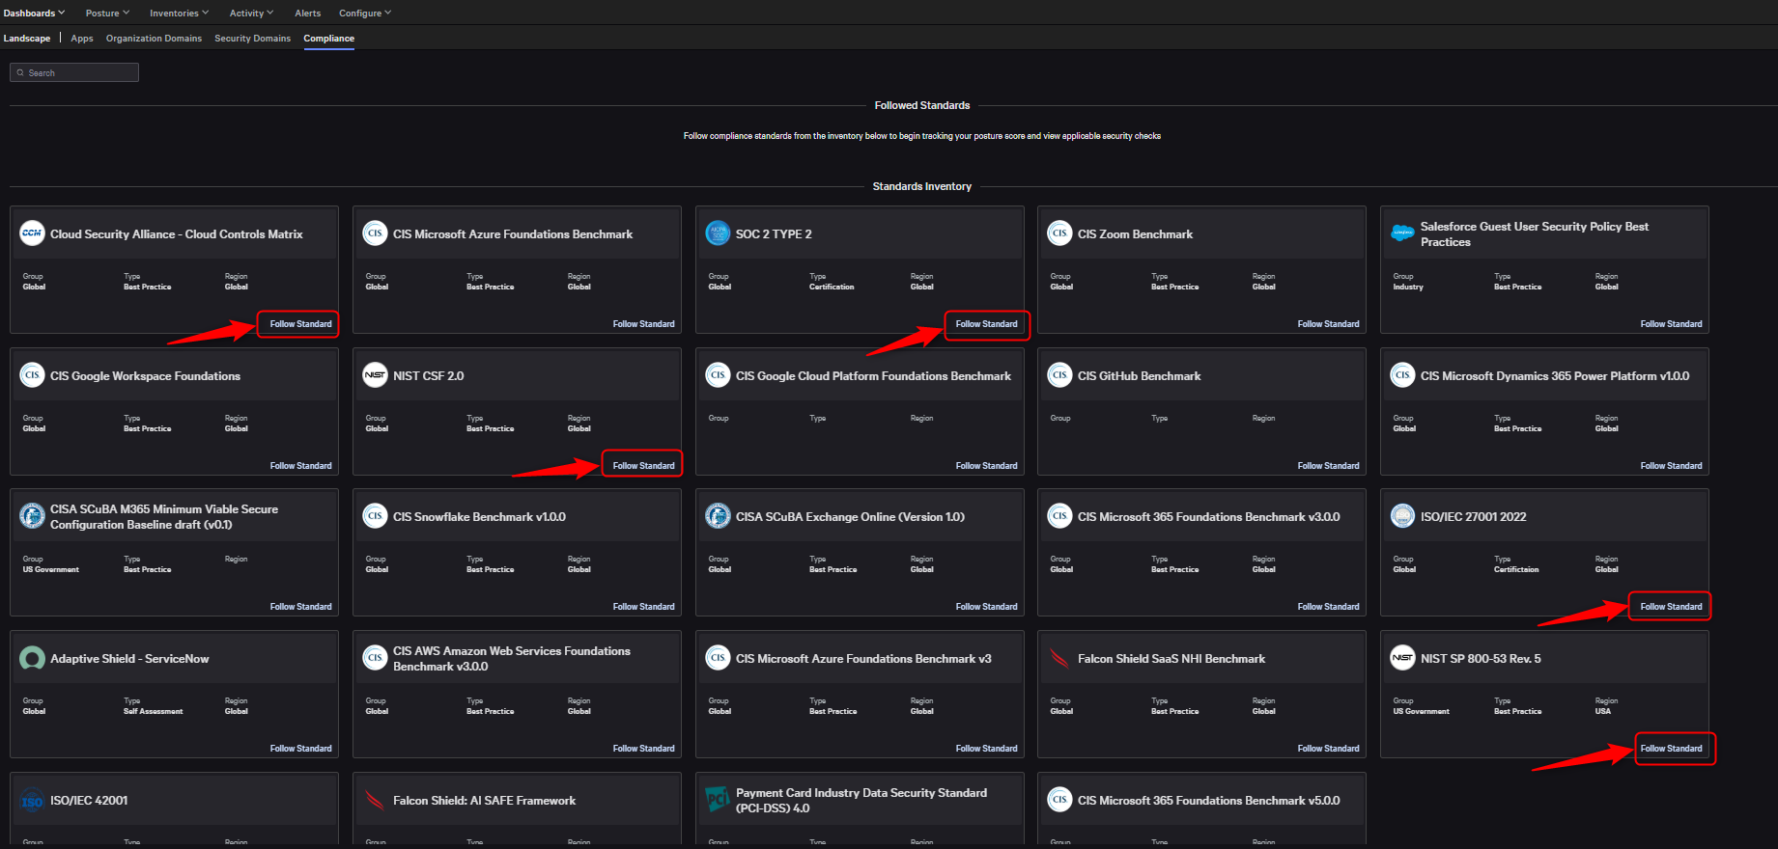Click 'US Government' group value on NIST SP 800-53
The height and width of the screenshot is (849, 1778).
click(x=1421, y=711)
